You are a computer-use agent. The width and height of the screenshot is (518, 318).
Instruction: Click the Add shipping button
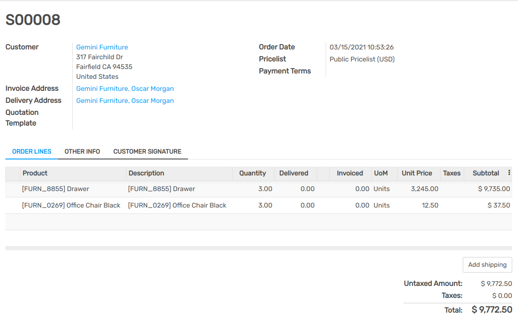[487, 265]
